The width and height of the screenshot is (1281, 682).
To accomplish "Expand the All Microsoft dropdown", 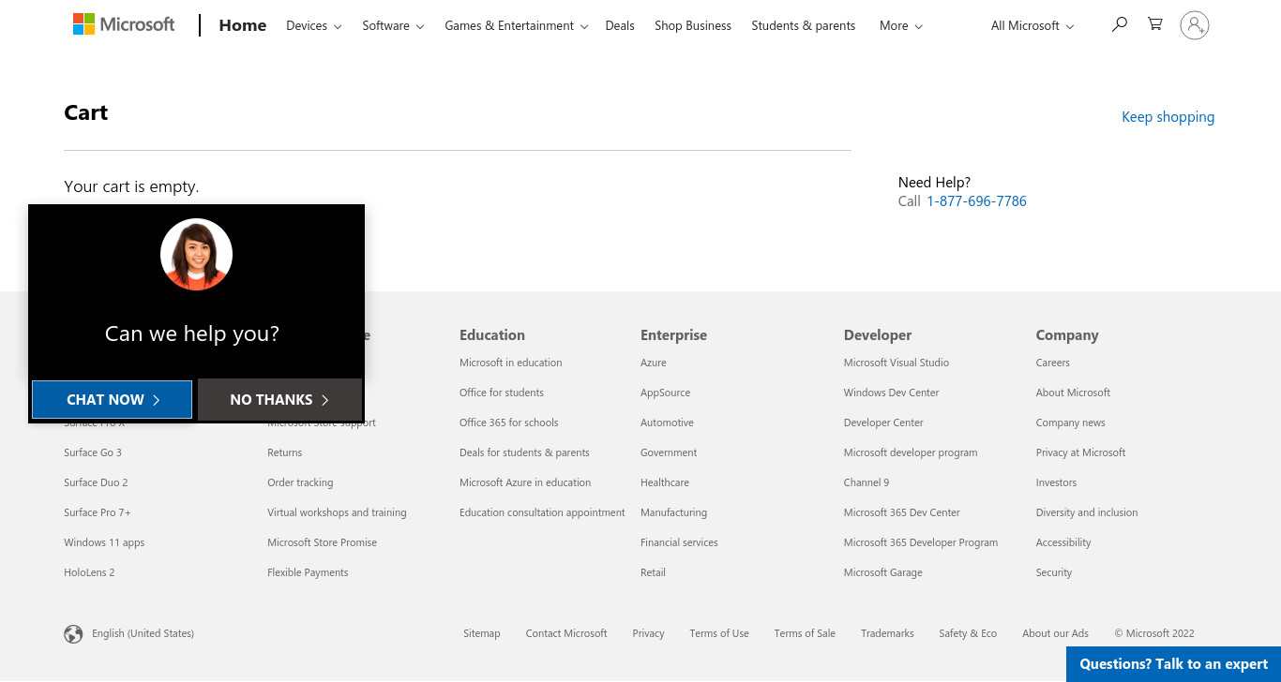I will coord(1032,26).
